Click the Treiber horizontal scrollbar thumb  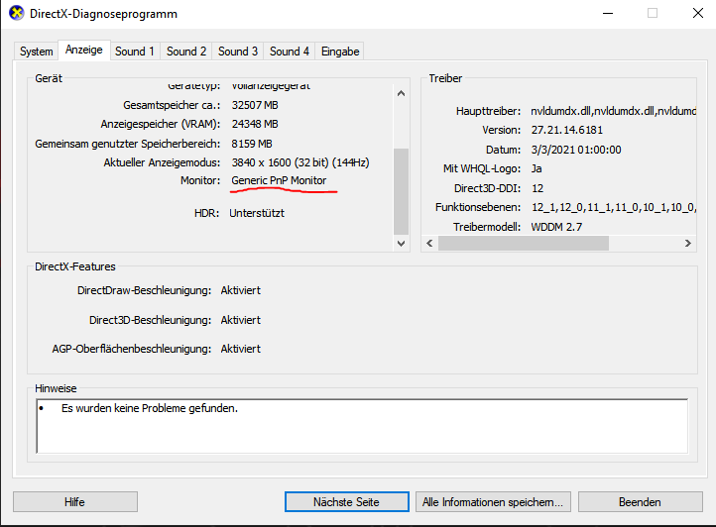[x=524, y=244]
